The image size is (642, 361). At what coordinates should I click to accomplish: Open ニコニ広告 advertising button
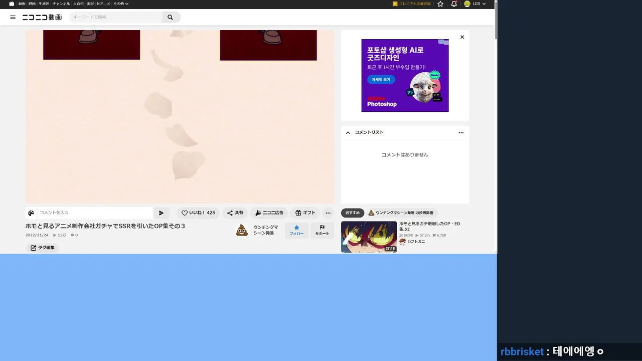point(269,213)
